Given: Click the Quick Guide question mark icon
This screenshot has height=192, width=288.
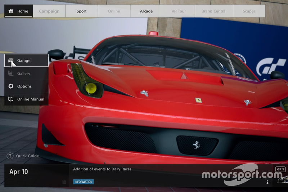Looking at the screenshot, I should [x=10, y=156].
